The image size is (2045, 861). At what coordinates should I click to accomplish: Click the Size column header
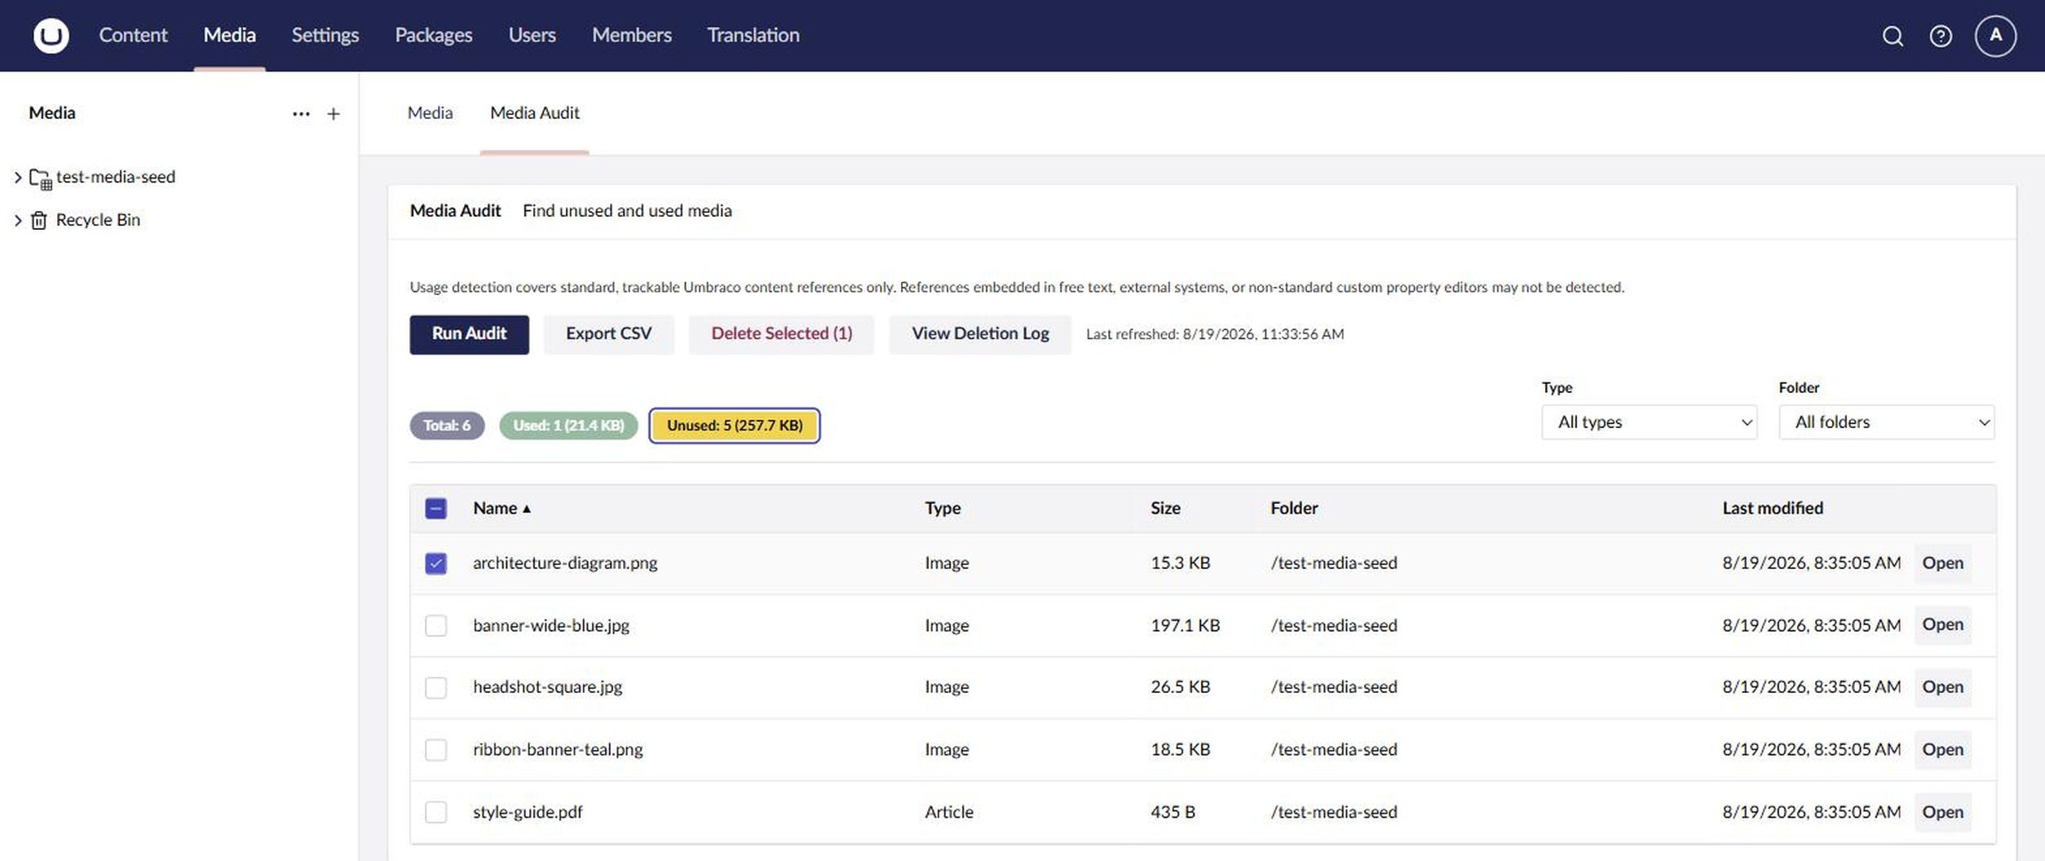point(1165,508)
